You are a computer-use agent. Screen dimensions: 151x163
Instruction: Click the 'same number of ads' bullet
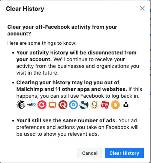(78, 127)
